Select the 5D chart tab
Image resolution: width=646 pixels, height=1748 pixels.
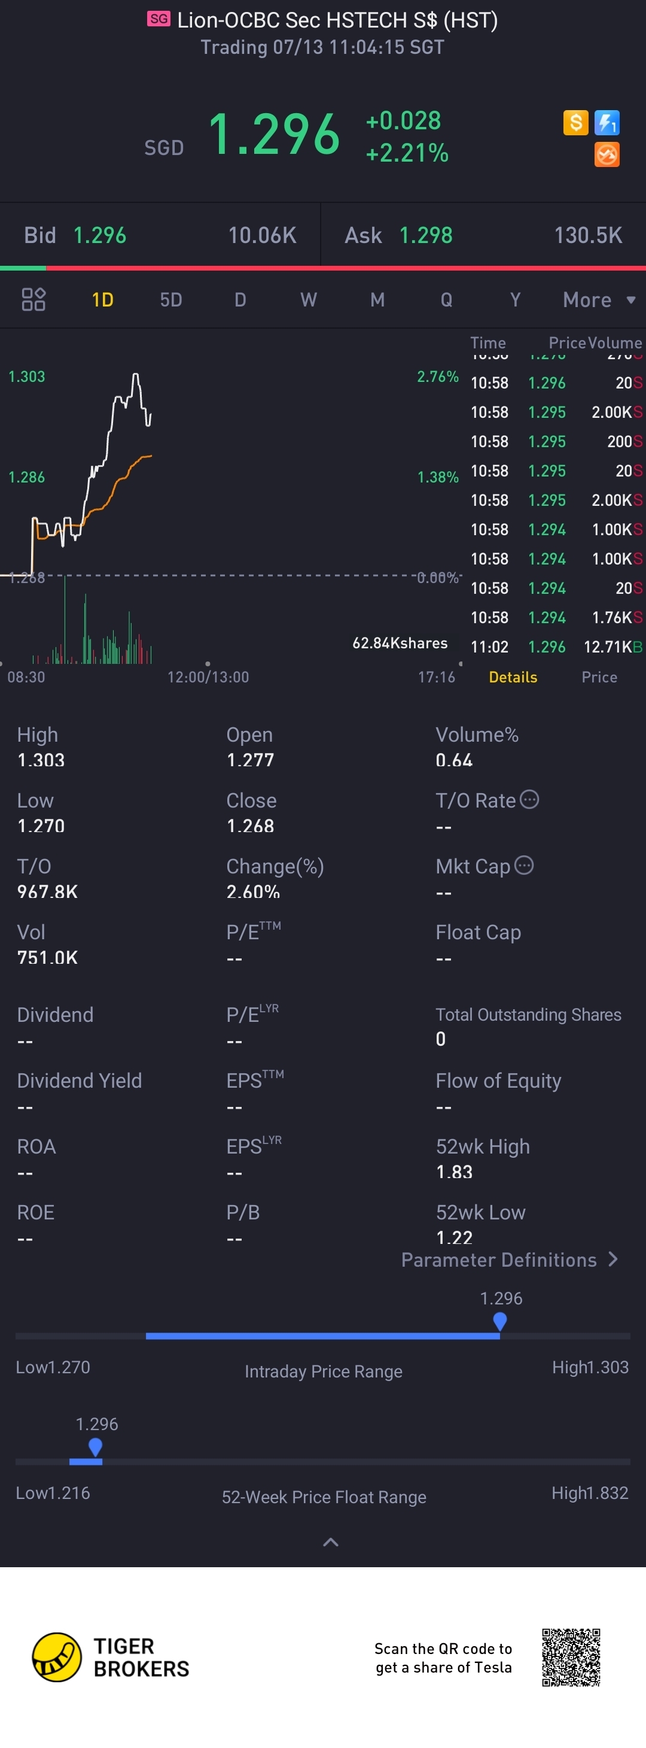coord(171,299)
